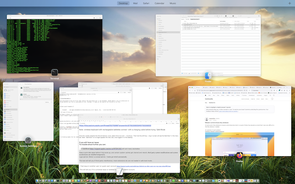This screenshot has width=295, height=184.
Task: Click the Firefox app icon badge
Action: tap(240, 155)
